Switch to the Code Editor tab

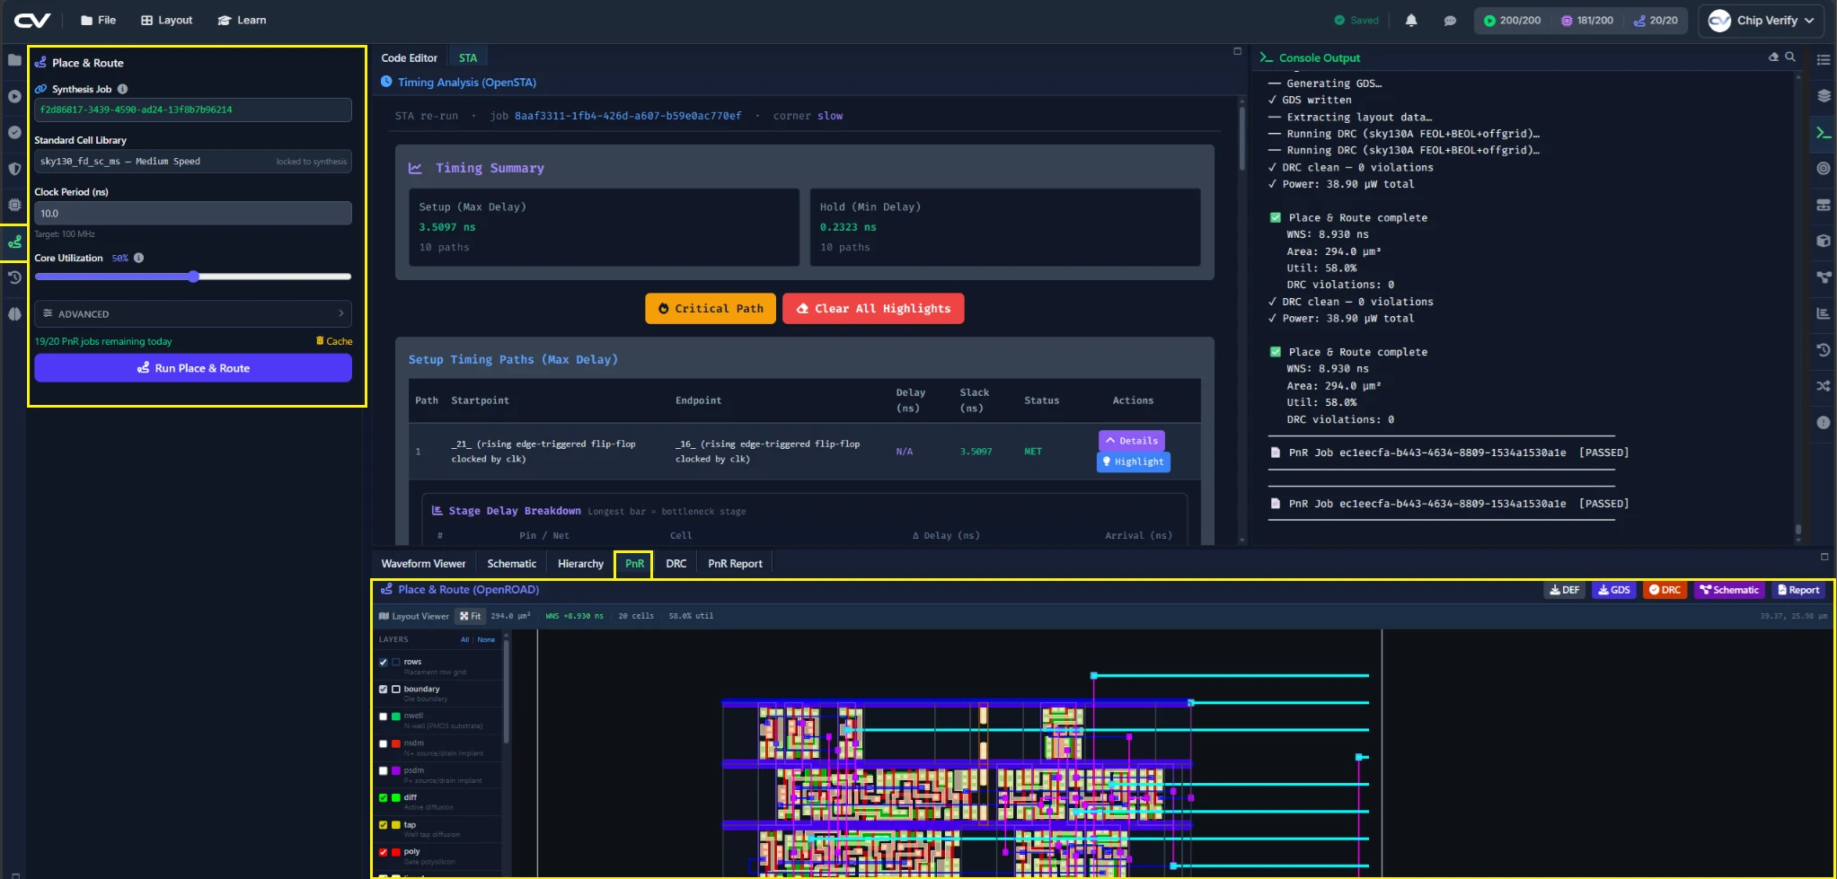[x=410, y=57]
